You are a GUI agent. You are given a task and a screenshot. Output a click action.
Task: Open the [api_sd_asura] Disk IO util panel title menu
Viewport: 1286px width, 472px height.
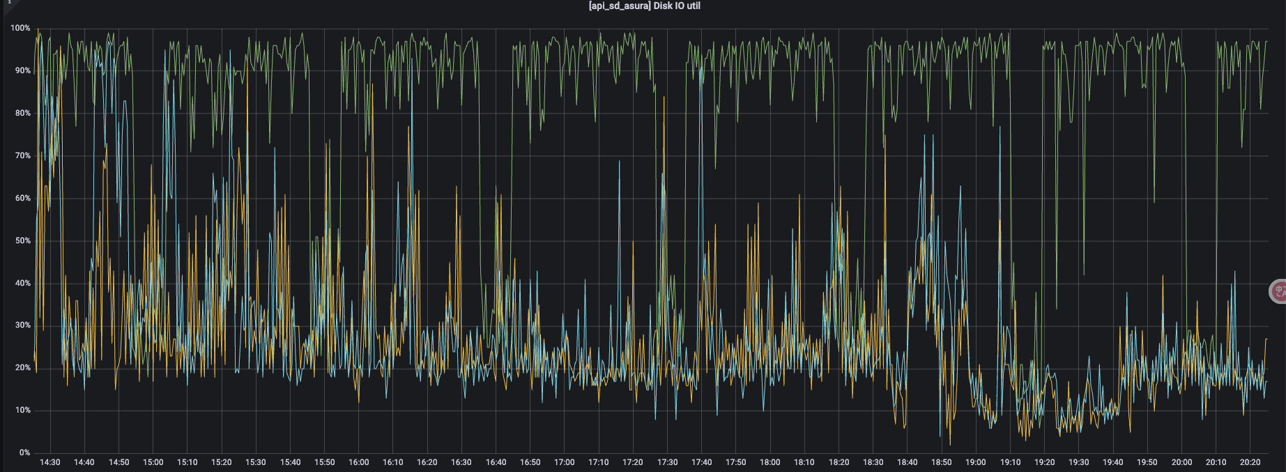(644, 6)
